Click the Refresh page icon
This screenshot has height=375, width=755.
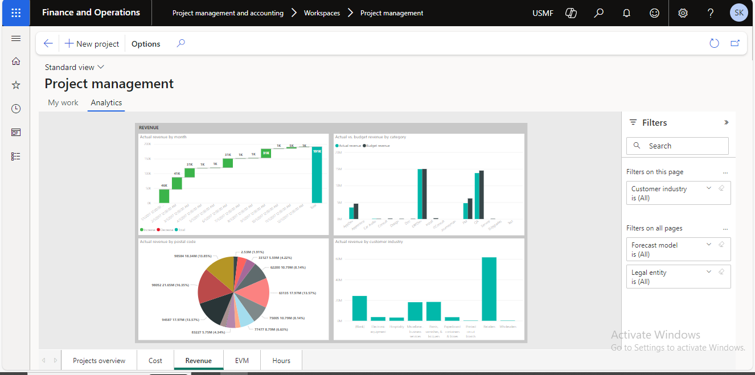(x=714, y=43)
